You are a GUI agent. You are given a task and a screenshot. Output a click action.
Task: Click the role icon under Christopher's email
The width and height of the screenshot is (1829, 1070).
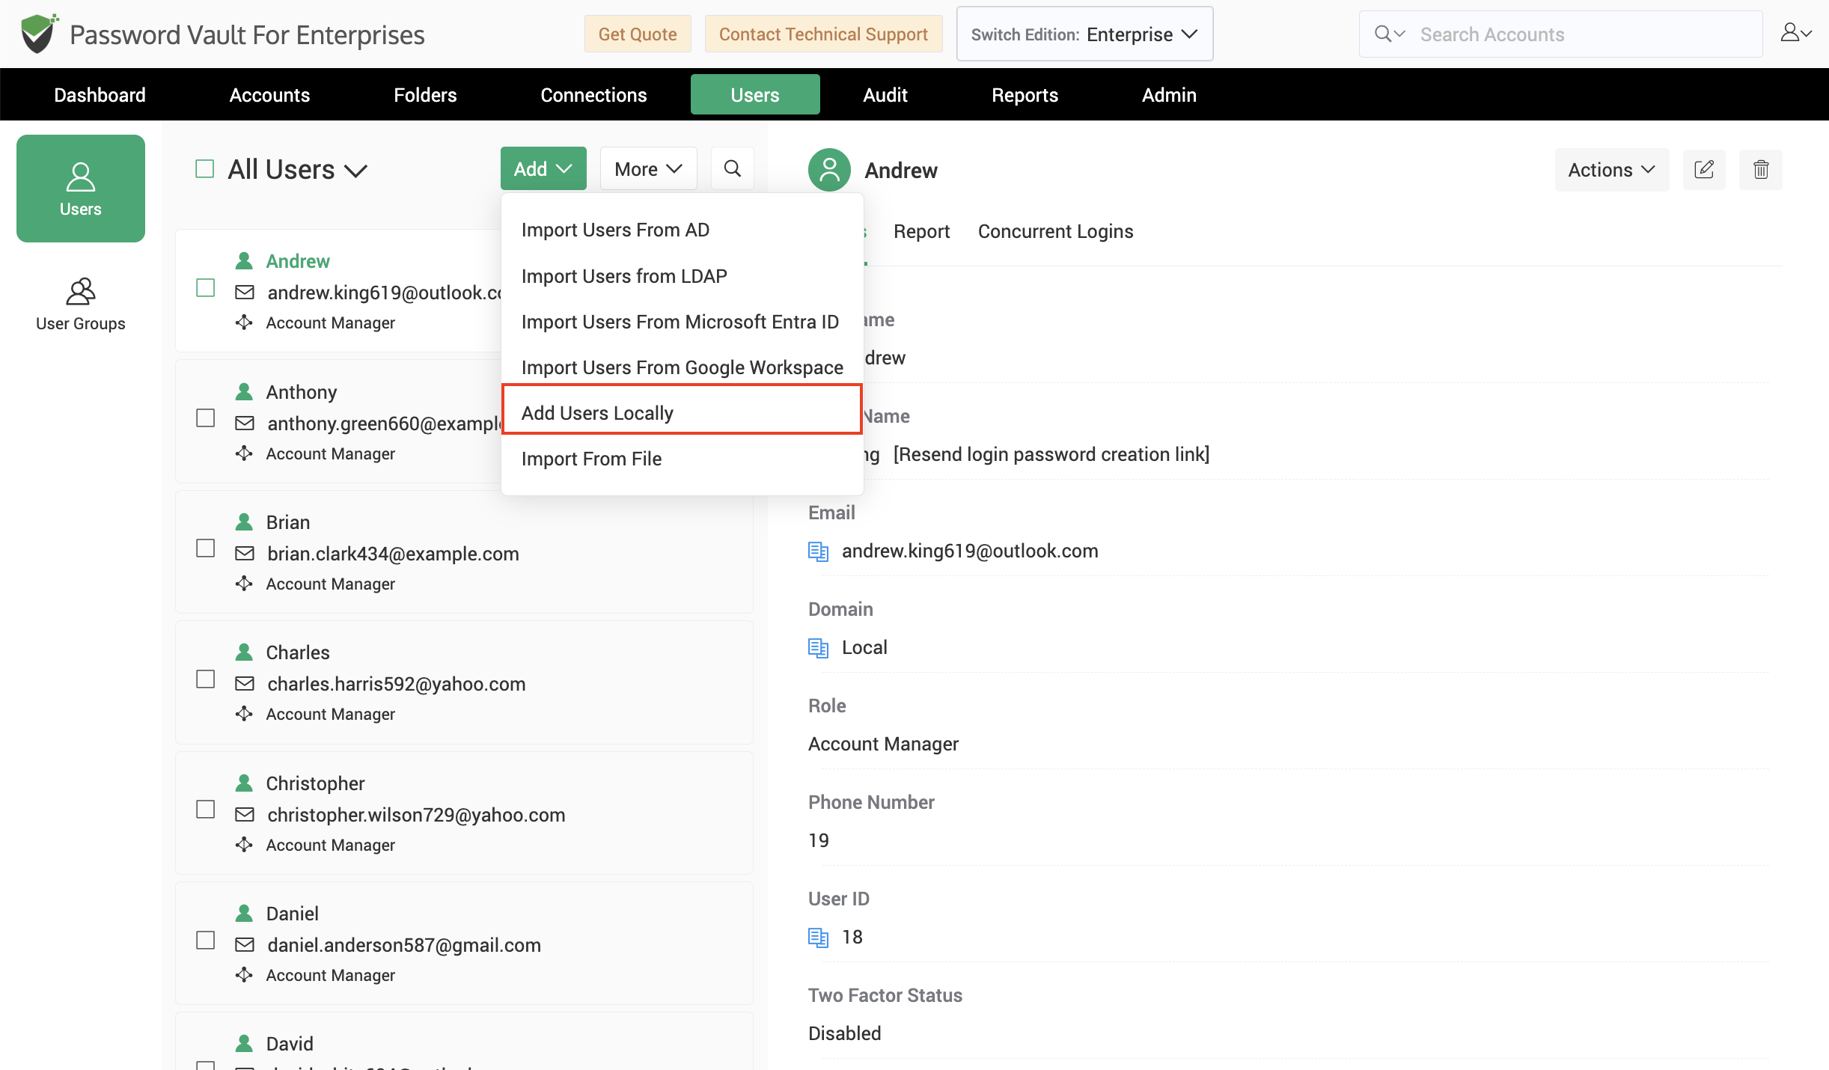click(244, 845)
